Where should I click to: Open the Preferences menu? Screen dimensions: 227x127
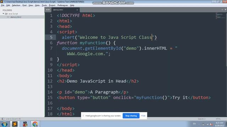point(62,5)
